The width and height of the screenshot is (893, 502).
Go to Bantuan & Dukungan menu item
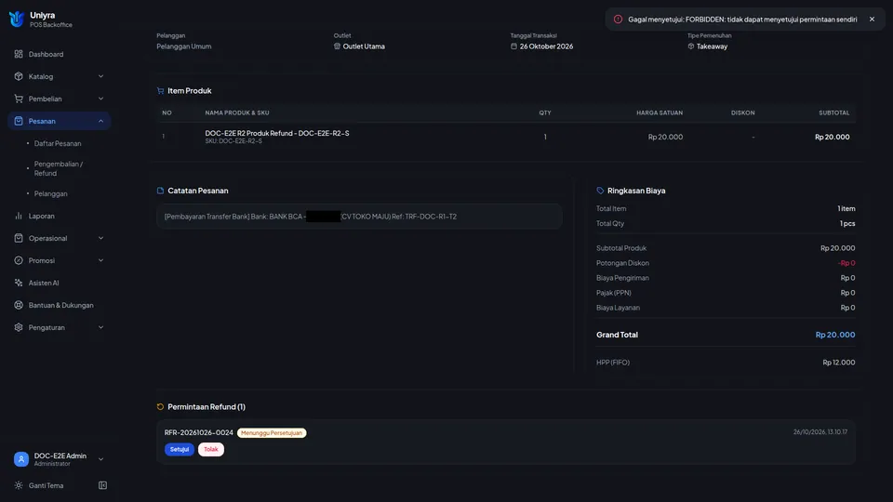[60, 305]
